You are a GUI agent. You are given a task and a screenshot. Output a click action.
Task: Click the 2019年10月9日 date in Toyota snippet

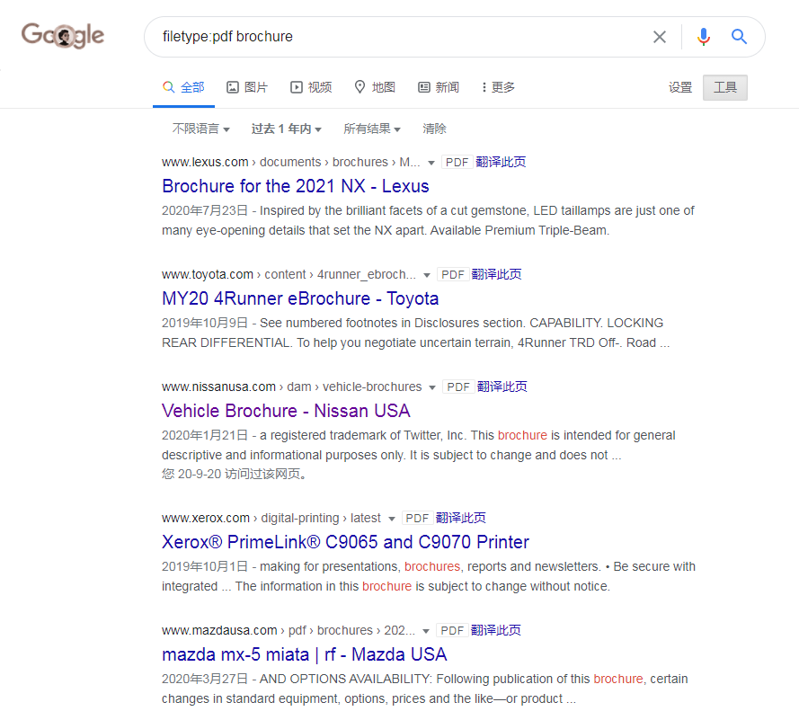[205, 323]
